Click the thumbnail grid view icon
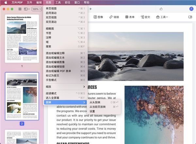The height and width of the screenshot is (144, 196). (20, 9)
